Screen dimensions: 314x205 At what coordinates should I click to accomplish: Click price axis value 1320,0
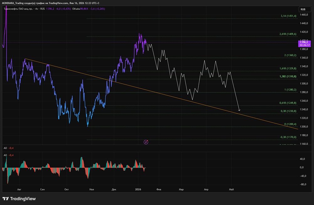pyautogui.click(x=304, y=75)
